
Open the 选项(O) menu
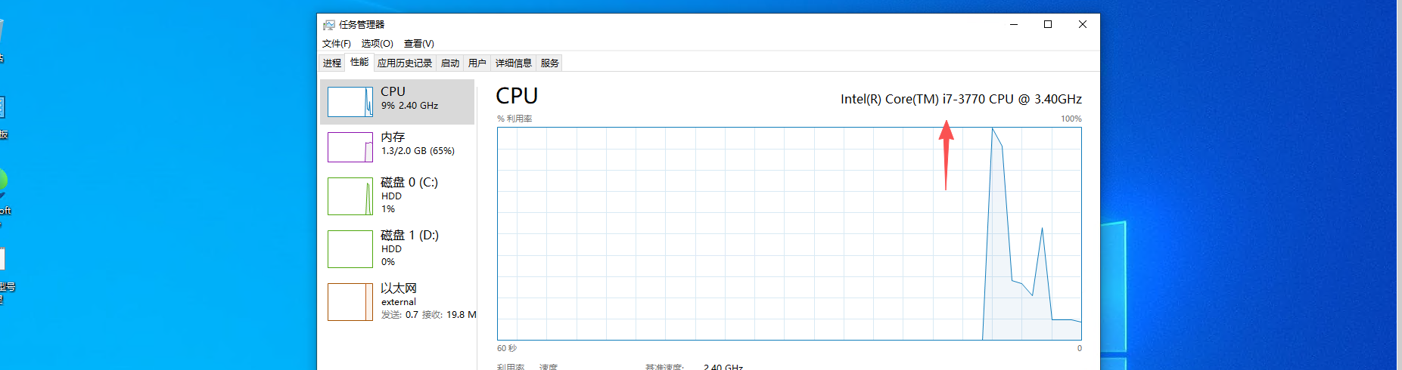coord(377,44)
